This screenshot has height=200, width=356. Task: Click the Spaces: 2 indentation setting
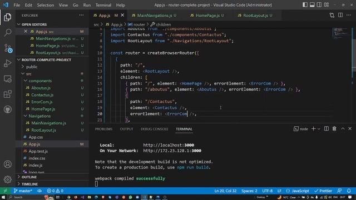[249, 191]
